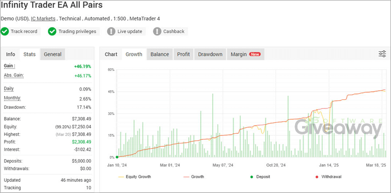The image size is (391, 193).
Task: Click the Cashback exclamation icon
Action: tap(157, 31)
